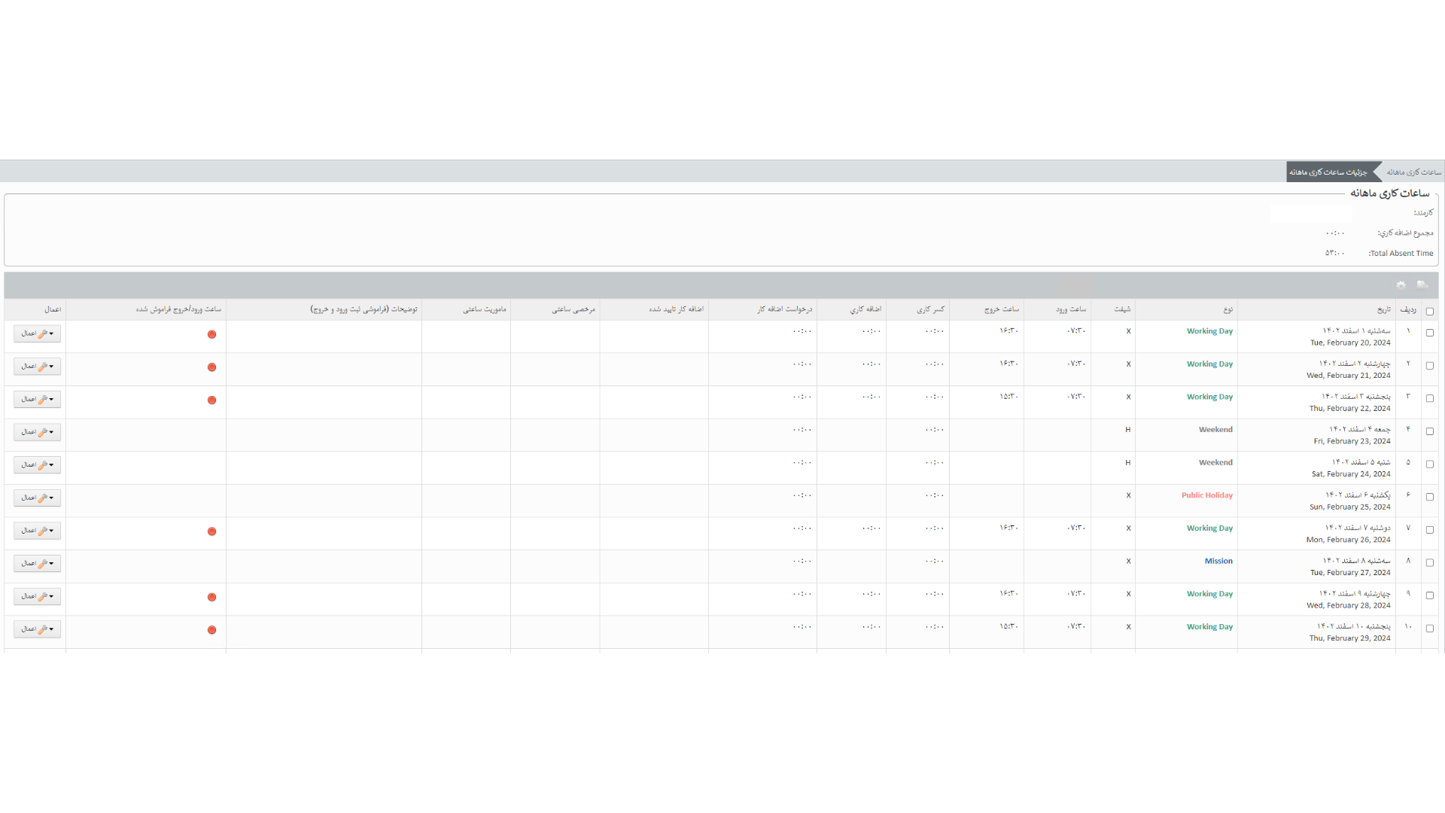The image size is (1445, 813).
Task: Open the اعمال dropdown for Thu, February 29 row
Action: (37, 629)
